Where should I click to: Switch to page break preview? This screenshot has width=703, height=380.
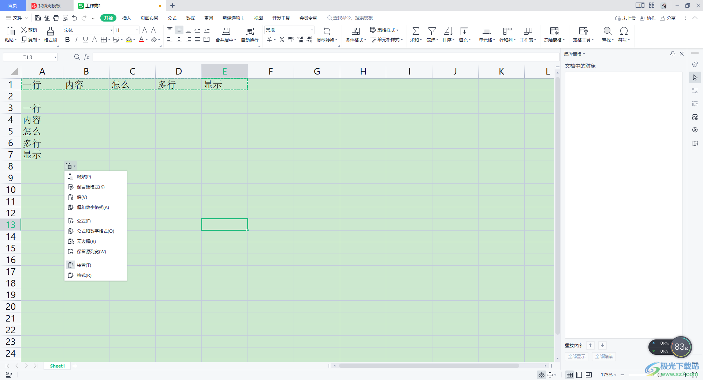click(x=589, y=375)
